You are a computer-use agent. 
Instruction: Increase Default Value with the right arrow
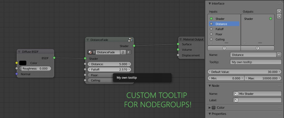[x=280, y=72]
